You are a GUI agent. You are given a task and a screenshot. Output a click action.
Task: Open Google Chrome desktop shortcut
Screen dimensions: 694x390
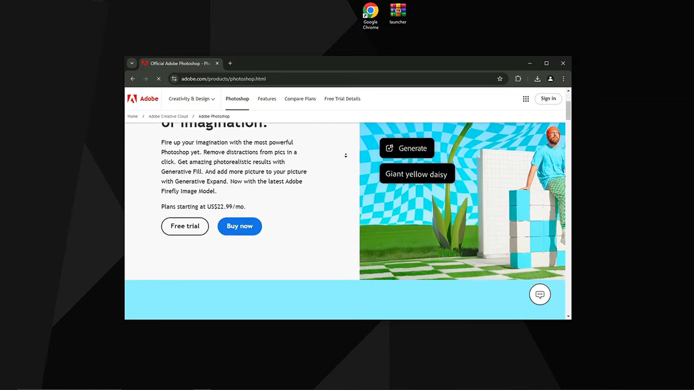click(370, 16)
